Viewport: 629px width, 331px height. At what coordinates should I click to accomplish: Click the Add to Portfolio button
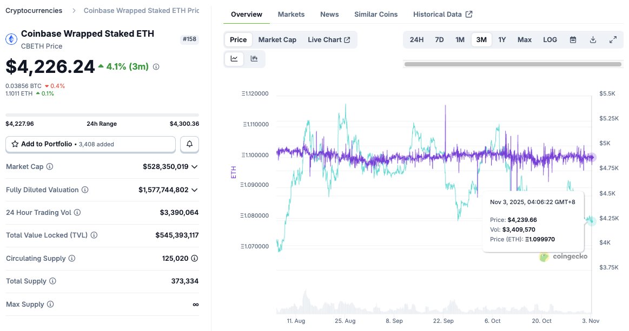(x=91, y=144)
